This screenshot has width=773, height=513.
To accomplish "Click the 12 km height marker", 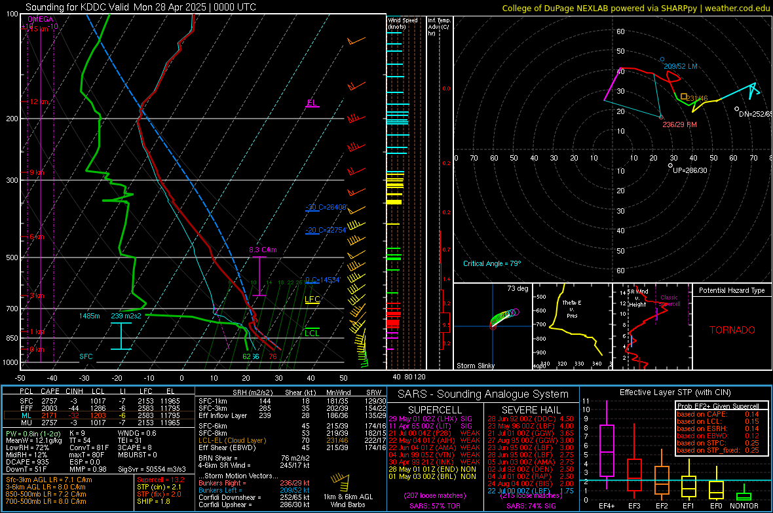I will [x=39, y=102].
